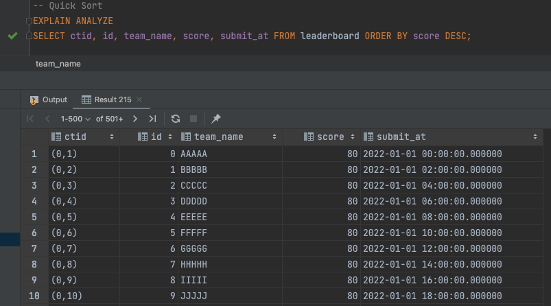Select timestamp 2022-01-01 18:00:00.000000

pos(452,296)
